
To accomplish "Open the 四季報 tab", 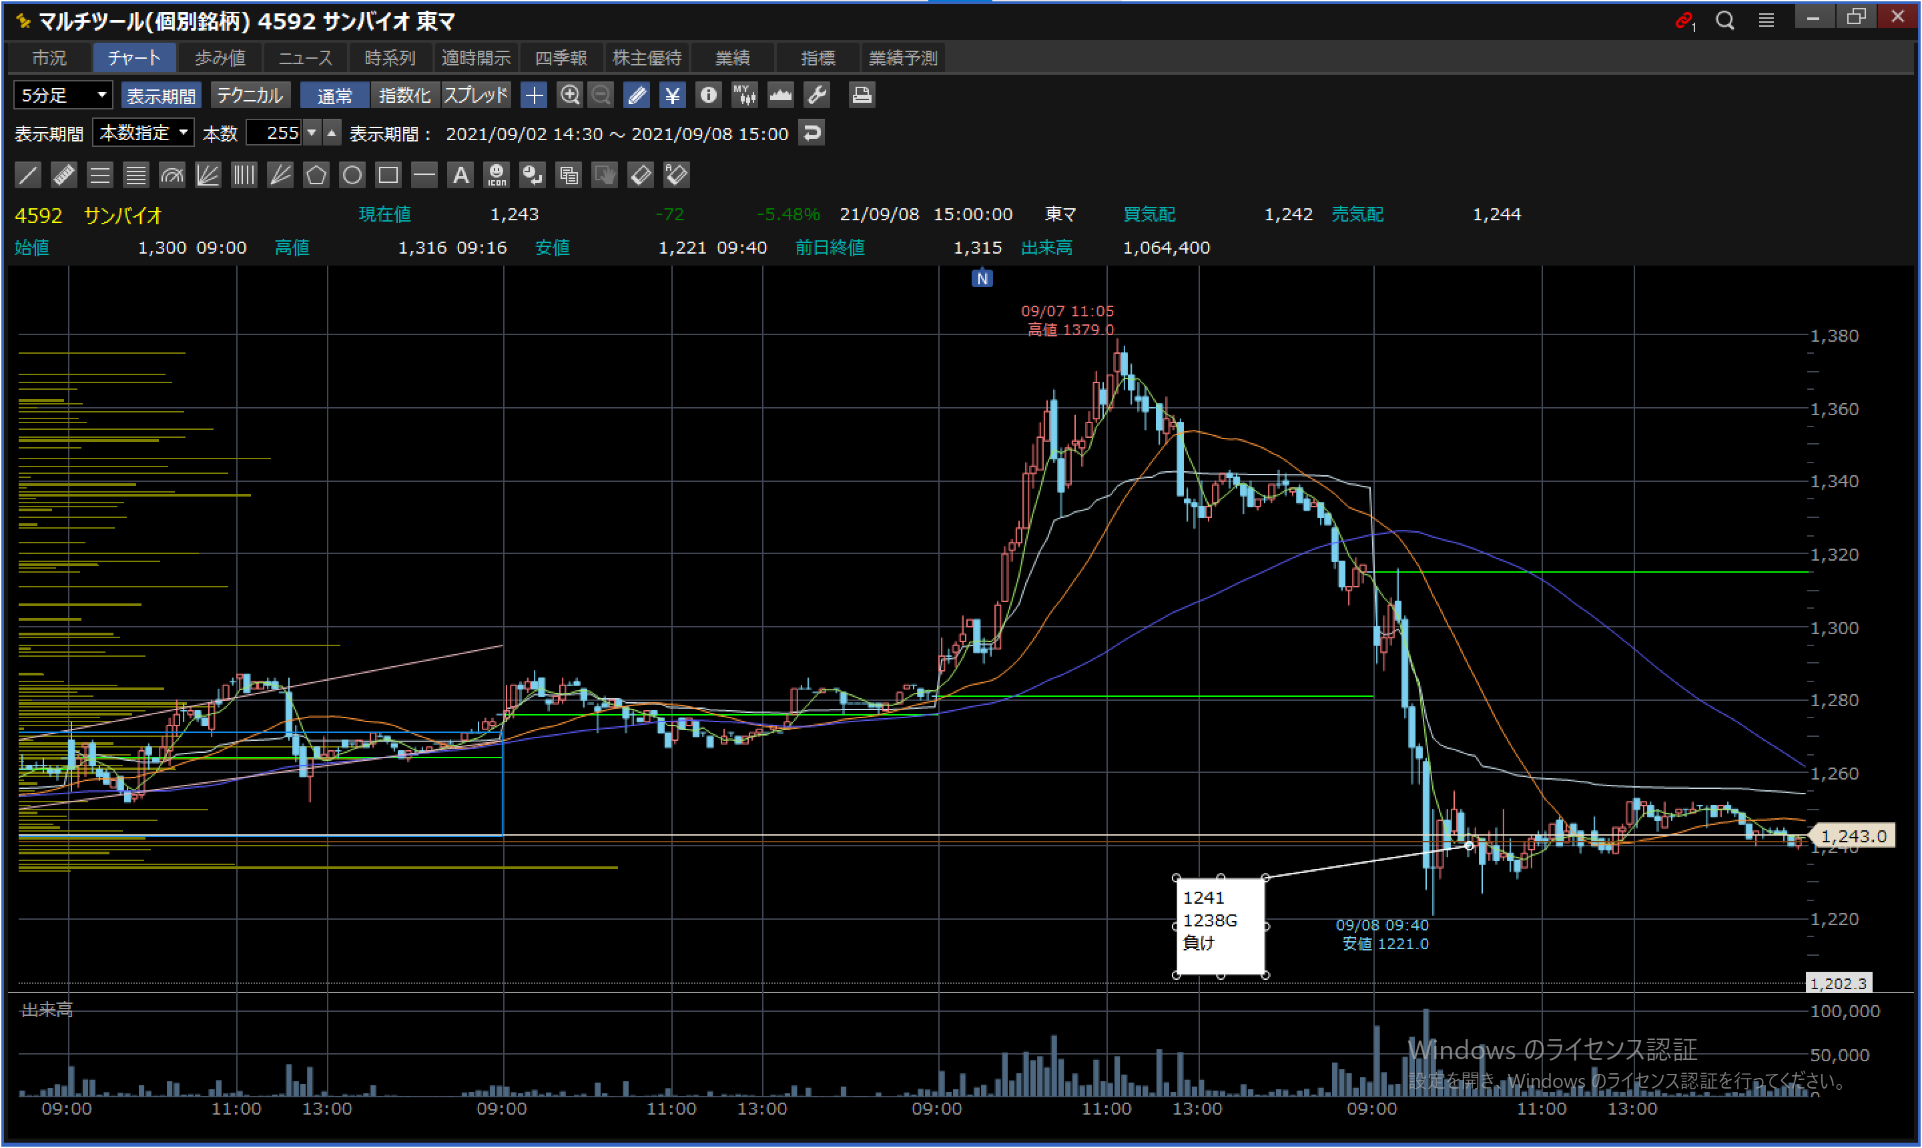I will [x=561, y=58].
